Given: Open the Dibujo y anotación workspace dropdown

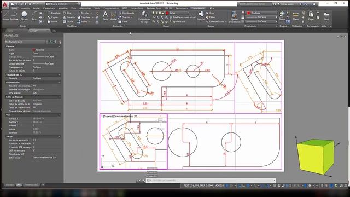Looking at the screenshot, I should click(x=62, y=4).
